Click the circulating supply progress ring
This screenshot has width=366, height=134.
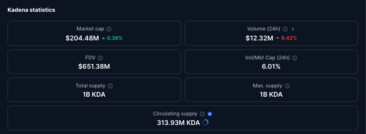[205, 122]
